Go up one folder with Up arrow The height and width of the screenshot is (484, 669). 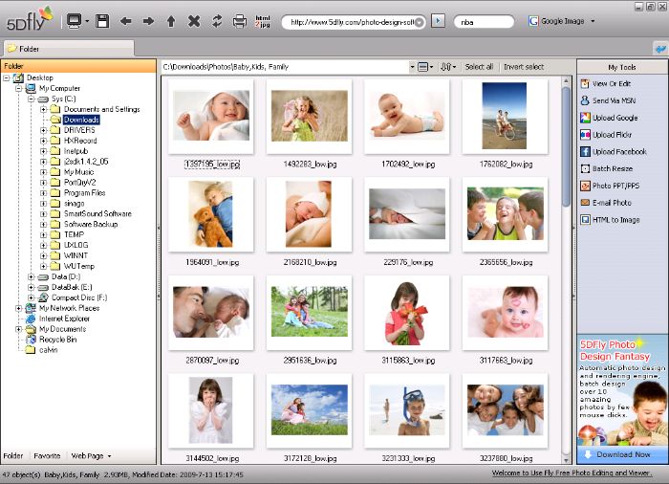coord(171,20)
